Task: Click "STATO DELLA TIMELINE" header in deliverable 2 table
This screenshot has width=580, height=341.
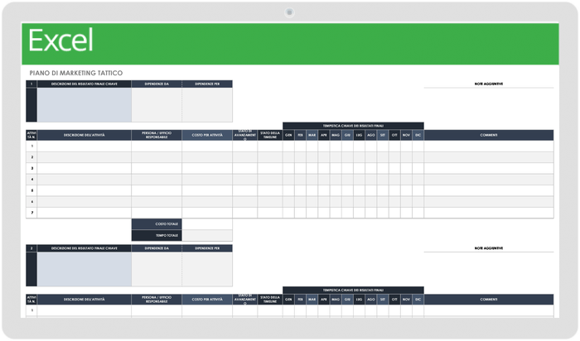Action: (270, 300)
